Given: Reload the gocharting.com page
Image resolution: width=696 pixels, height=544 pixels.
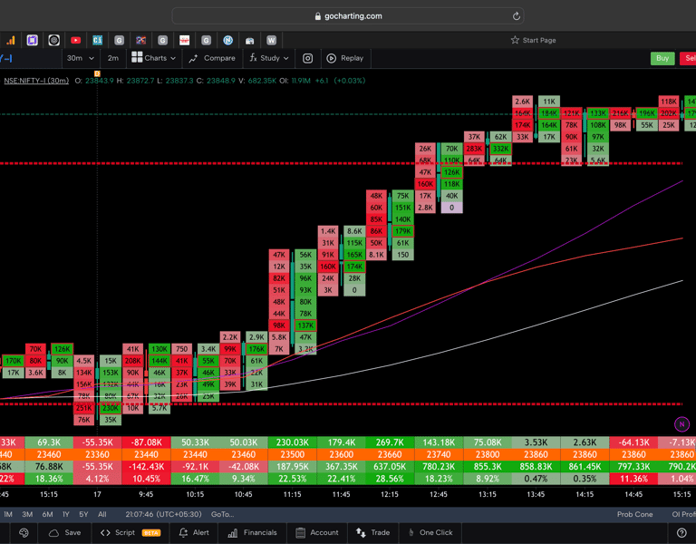Looking at the screenshot, I should [517, 16].
